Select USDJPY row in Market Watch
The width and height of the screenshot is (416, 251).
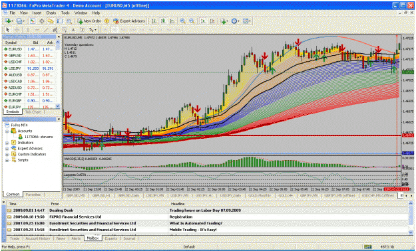click(x=29, y=68)
